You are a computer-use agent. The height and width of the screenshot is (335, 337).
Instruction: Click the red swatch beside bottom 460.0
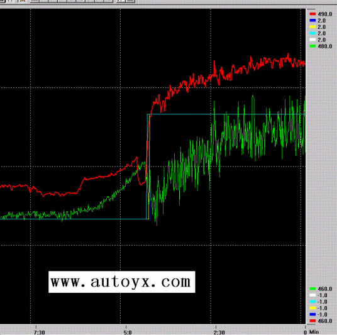312,321
